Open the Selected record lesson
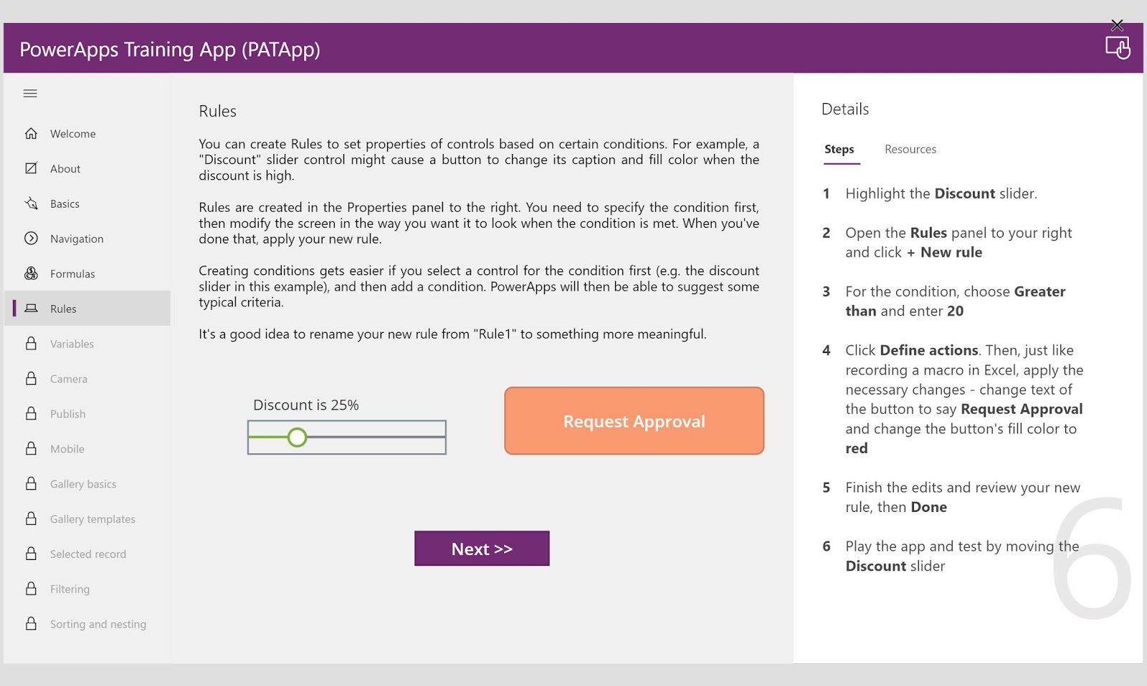 coord(87,555)
